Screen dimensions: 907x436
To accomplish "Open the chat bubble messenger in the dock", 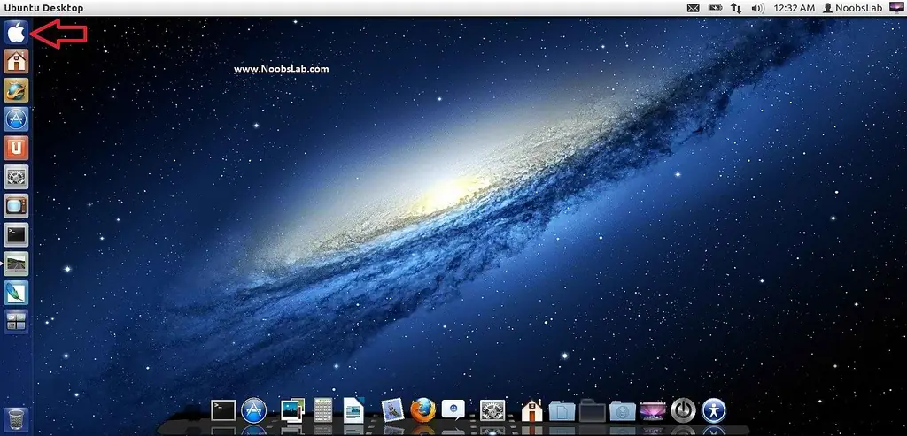I will point(453,410).
